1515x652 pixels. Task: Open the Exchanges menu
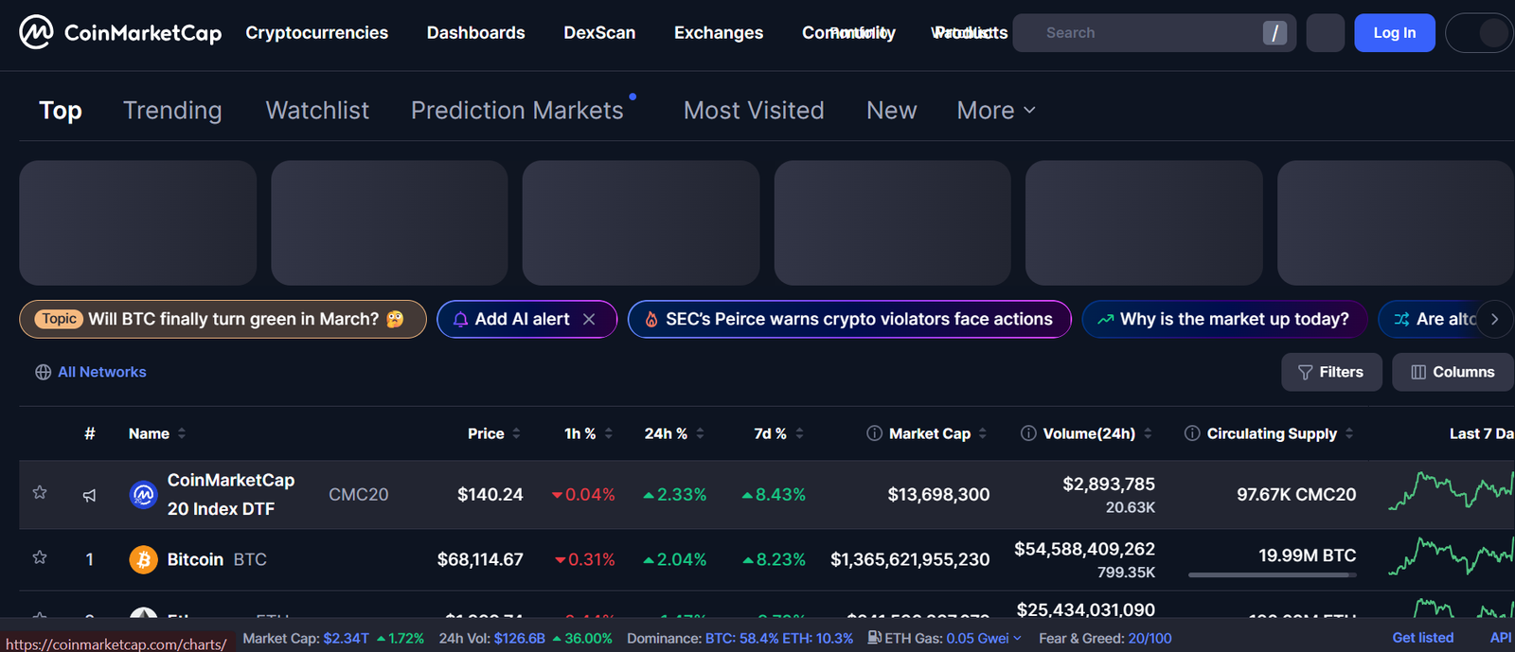pos(718,33)
